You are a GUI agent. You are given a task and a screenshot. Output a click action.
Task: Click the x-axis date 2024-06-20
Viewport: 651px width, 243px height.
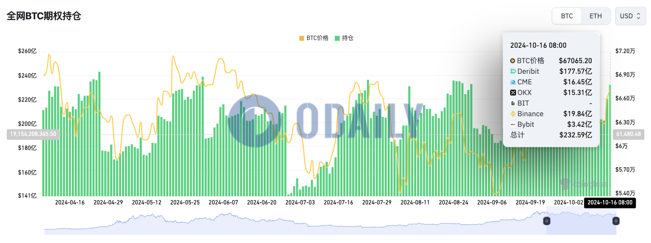point(262,203)
